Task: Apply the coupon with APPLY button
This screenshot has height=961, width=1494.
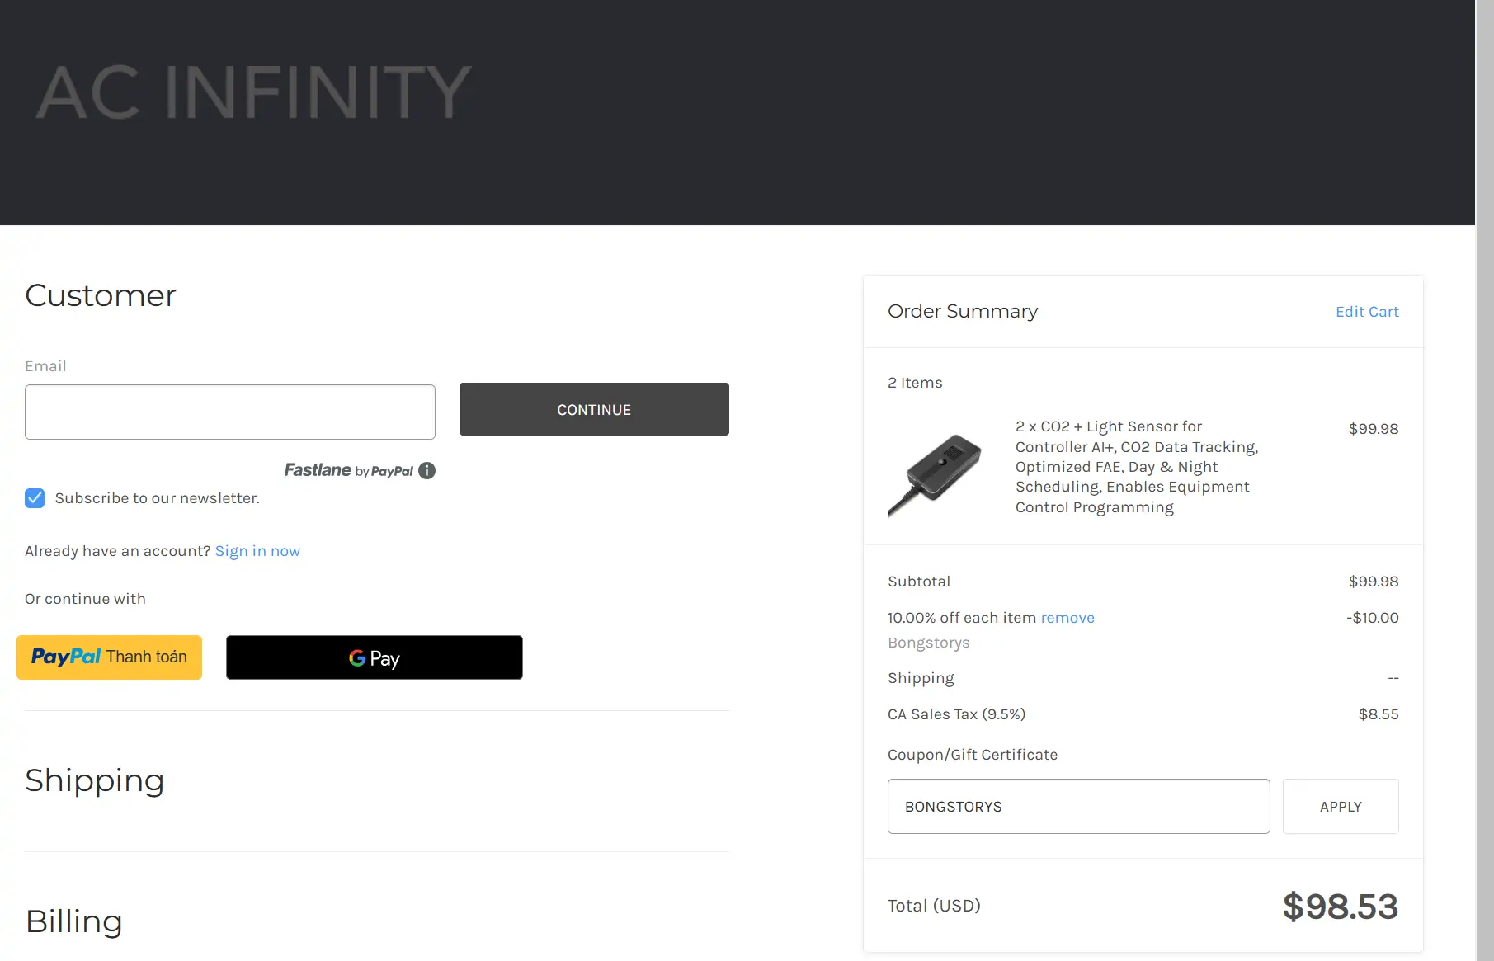Action: (x=1341, y=806)
